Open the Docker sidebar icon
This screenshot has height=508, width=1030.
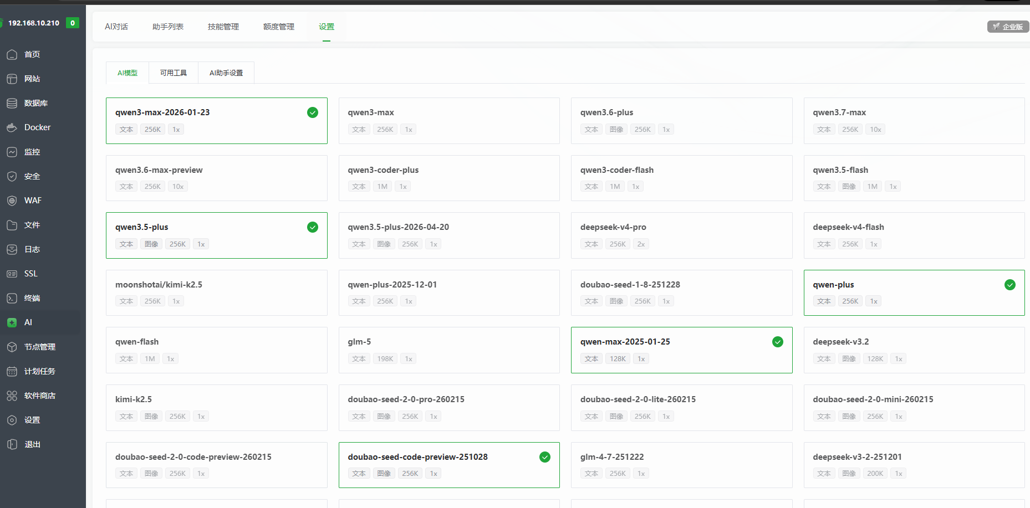click(12, 127)
